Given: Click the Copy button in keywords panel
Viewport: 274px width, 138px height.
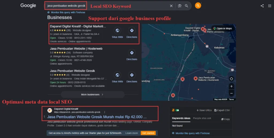Looking at the screenshot, I should (x=225, y=119).
